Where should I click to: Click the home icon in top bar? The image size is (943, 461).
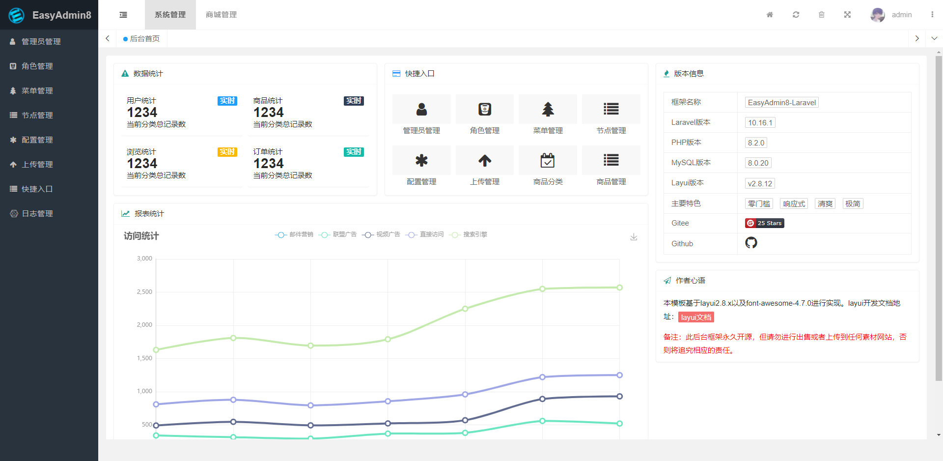click(x=770, y=15)
